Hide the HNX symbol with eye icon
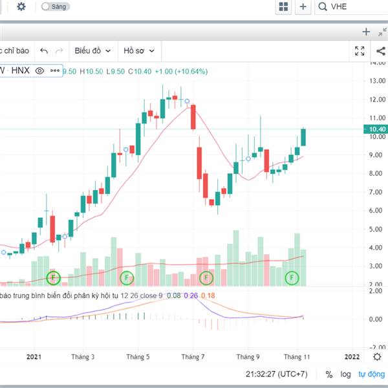Image resolution: width=388 pixels, height=388 pixels. 39,71
